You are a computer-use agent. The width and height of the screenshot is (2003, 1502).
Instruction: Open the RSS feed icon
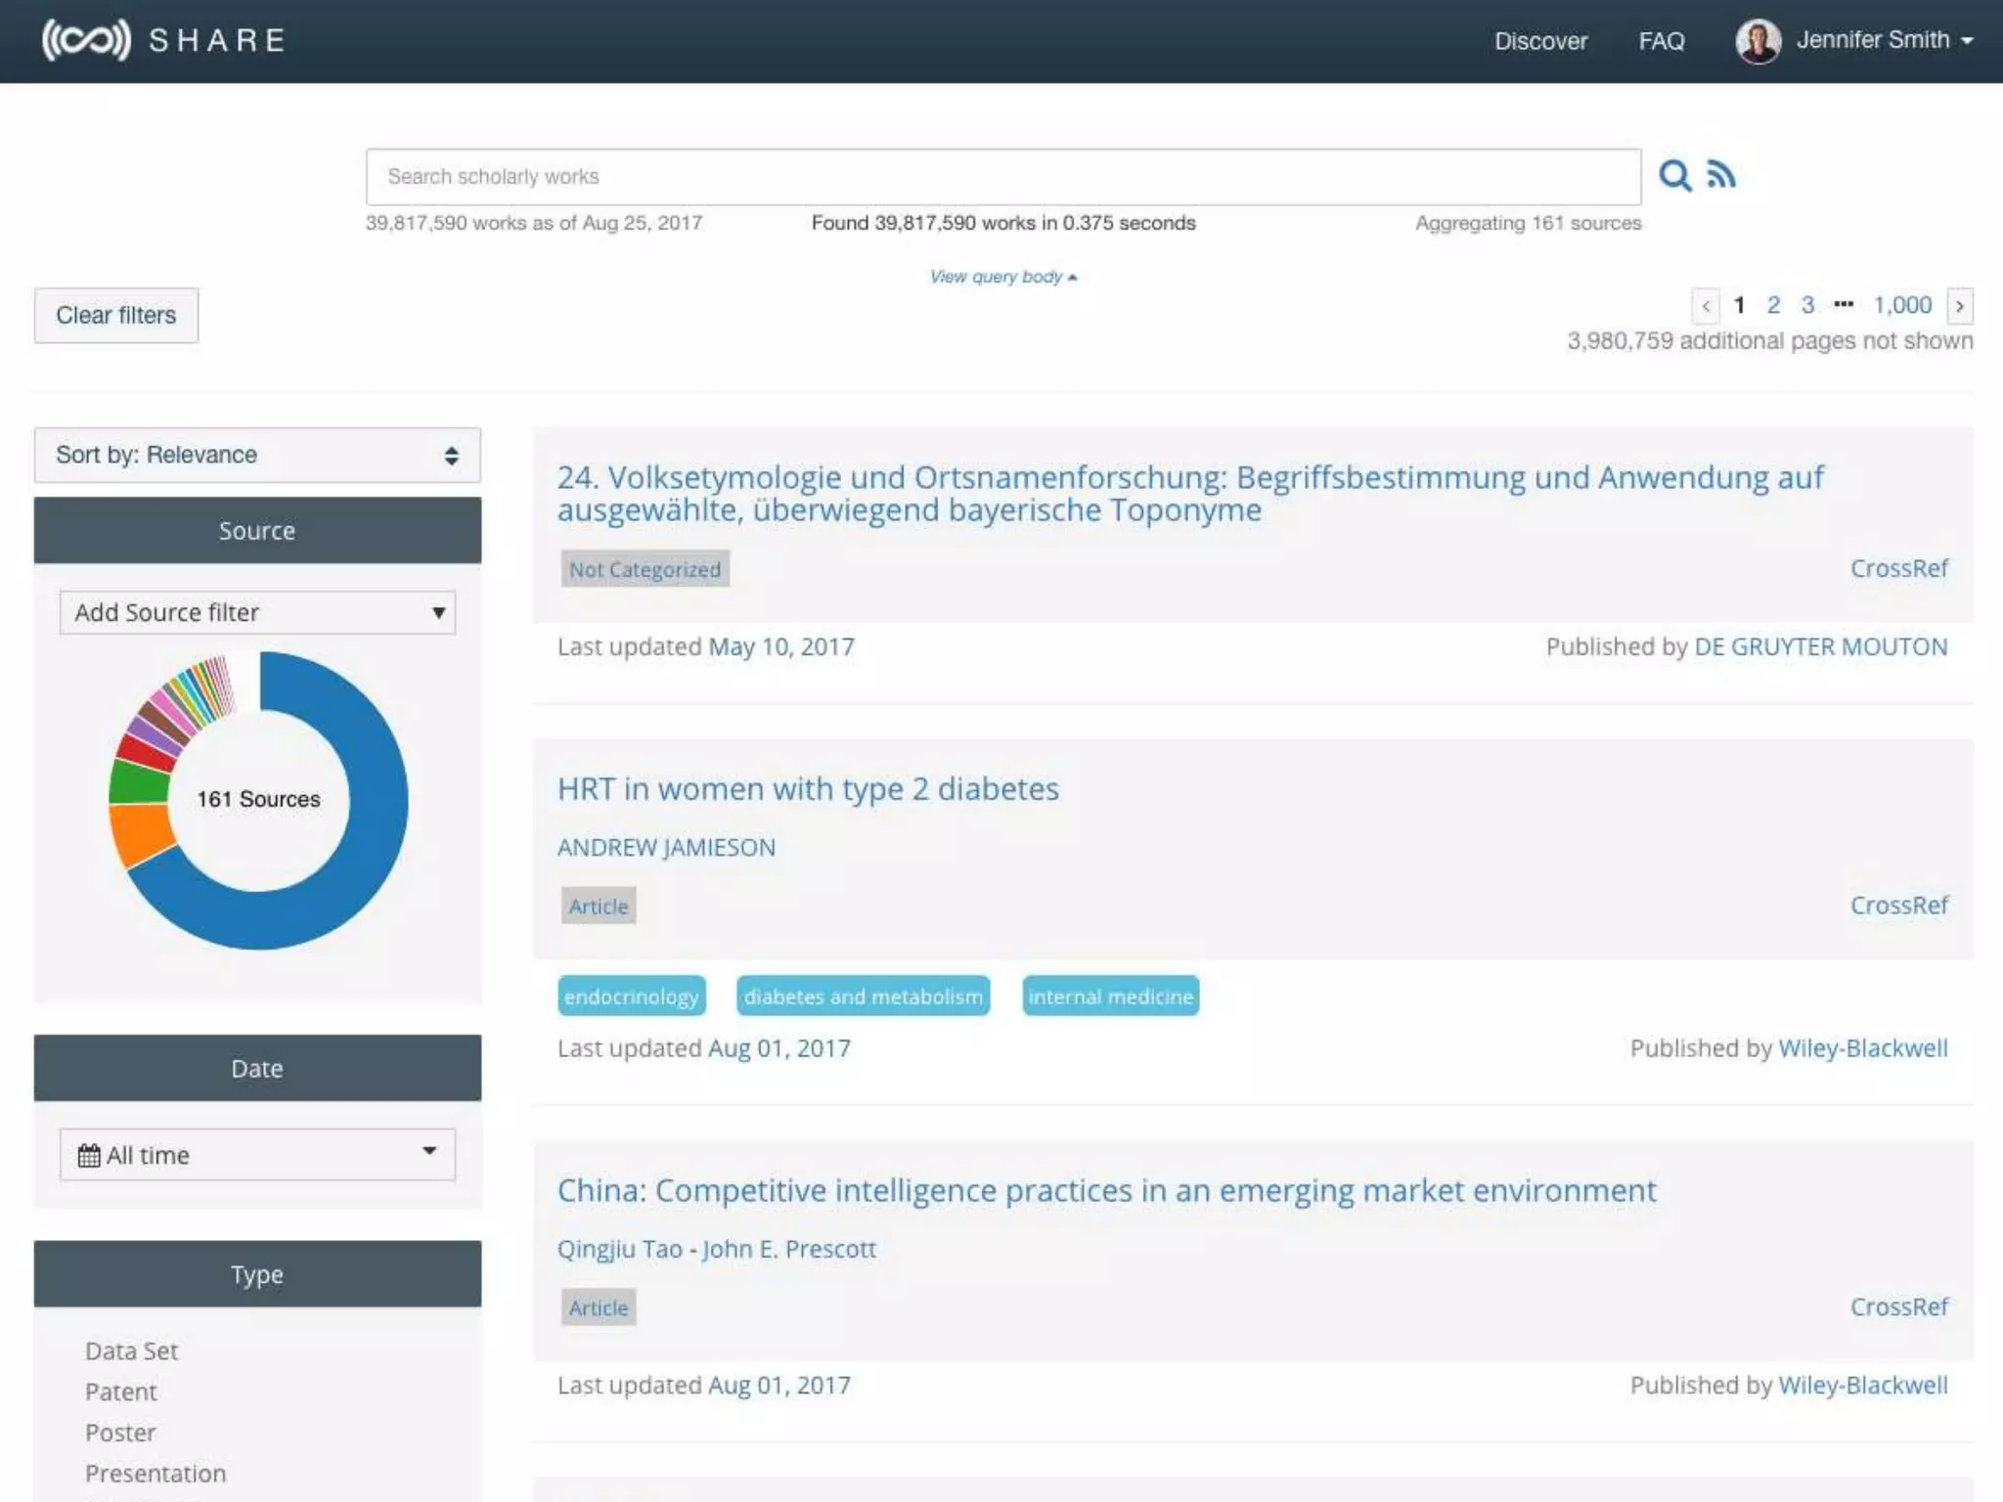pyautogui.click(x=1721, y=175)
